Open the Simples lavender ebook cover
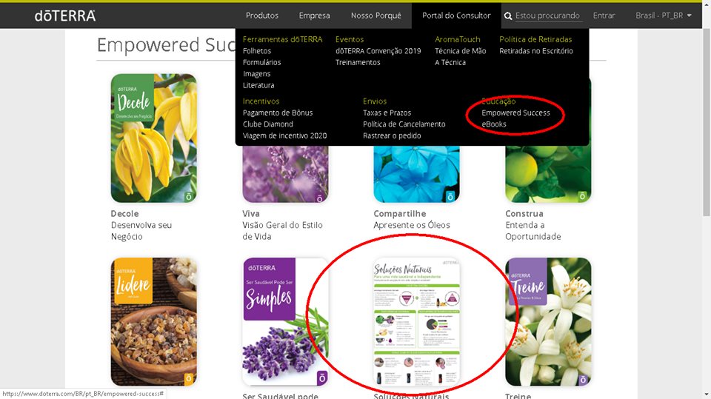This screenshot has height=399, width=711. [x=285, y=322]
